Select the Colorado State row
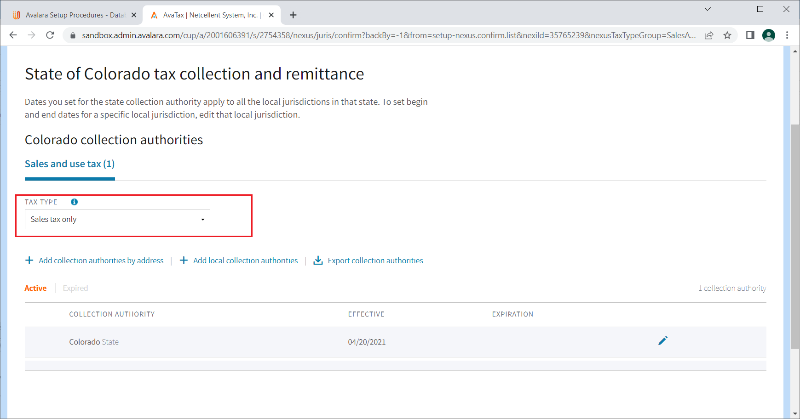Screen dimensions: 800x419 (x=396, y=342)
